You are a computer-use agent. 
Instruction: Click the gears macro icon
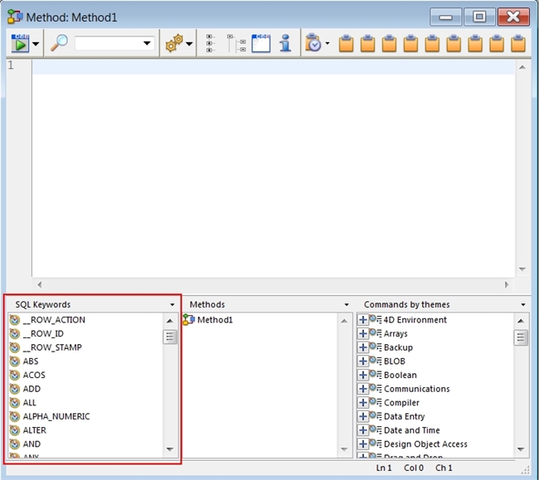point(173,43)
